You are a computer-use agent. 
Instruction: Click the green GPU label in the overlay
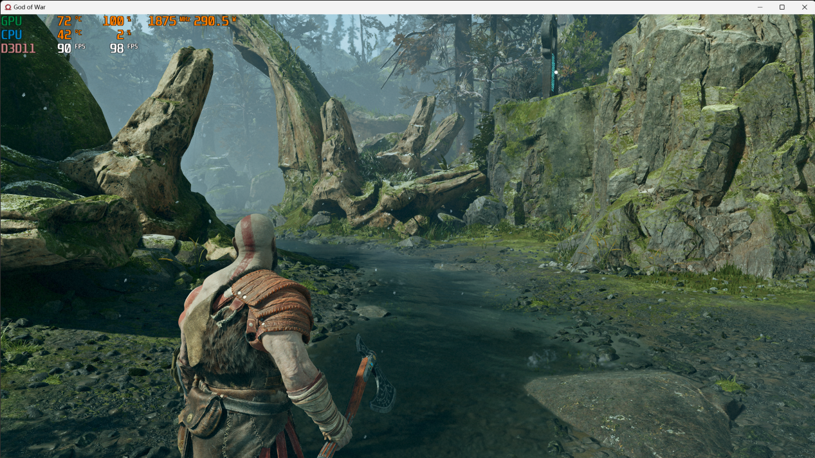click(13, 21)
